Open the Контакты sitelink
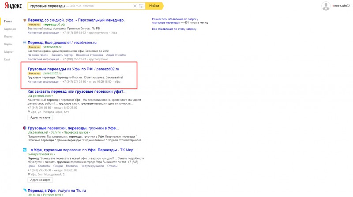The image size is (353, 197). click(44, 166)
